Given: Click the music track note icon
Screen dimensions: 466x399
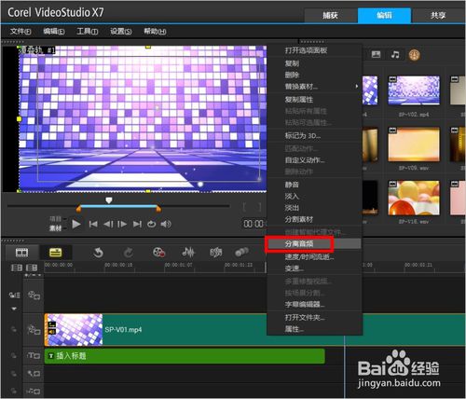Looking at the screenshot, I should 34,392.
